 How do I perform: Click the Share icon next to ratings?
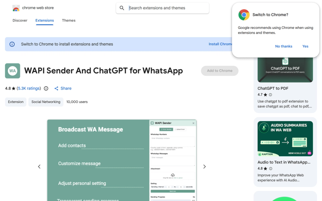click(56, 88)
